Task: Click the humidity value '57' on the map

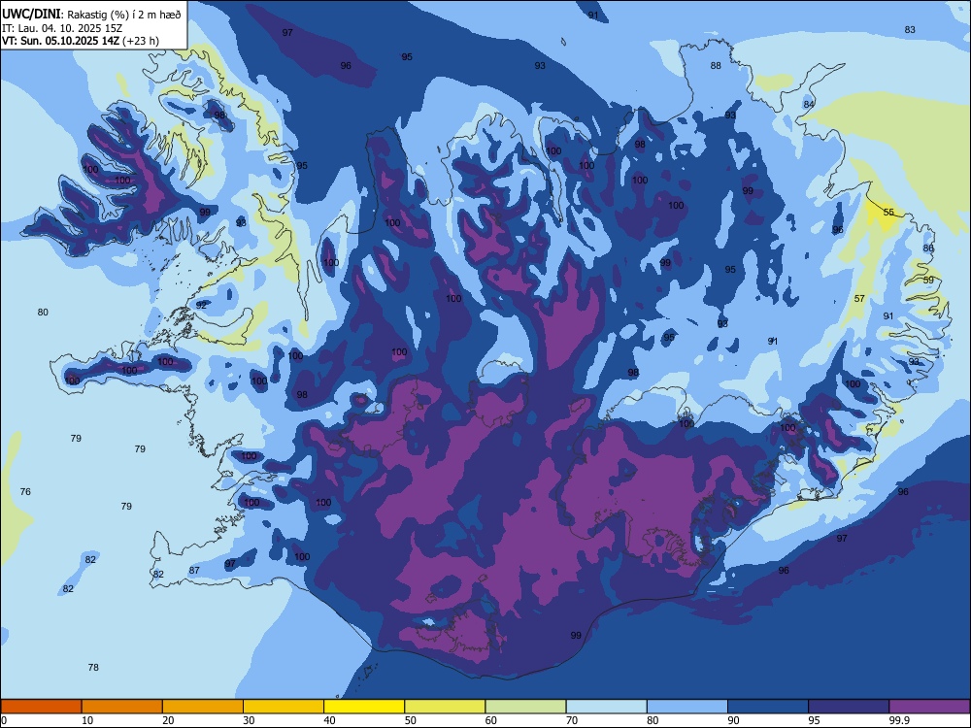Action: [859, 298]
